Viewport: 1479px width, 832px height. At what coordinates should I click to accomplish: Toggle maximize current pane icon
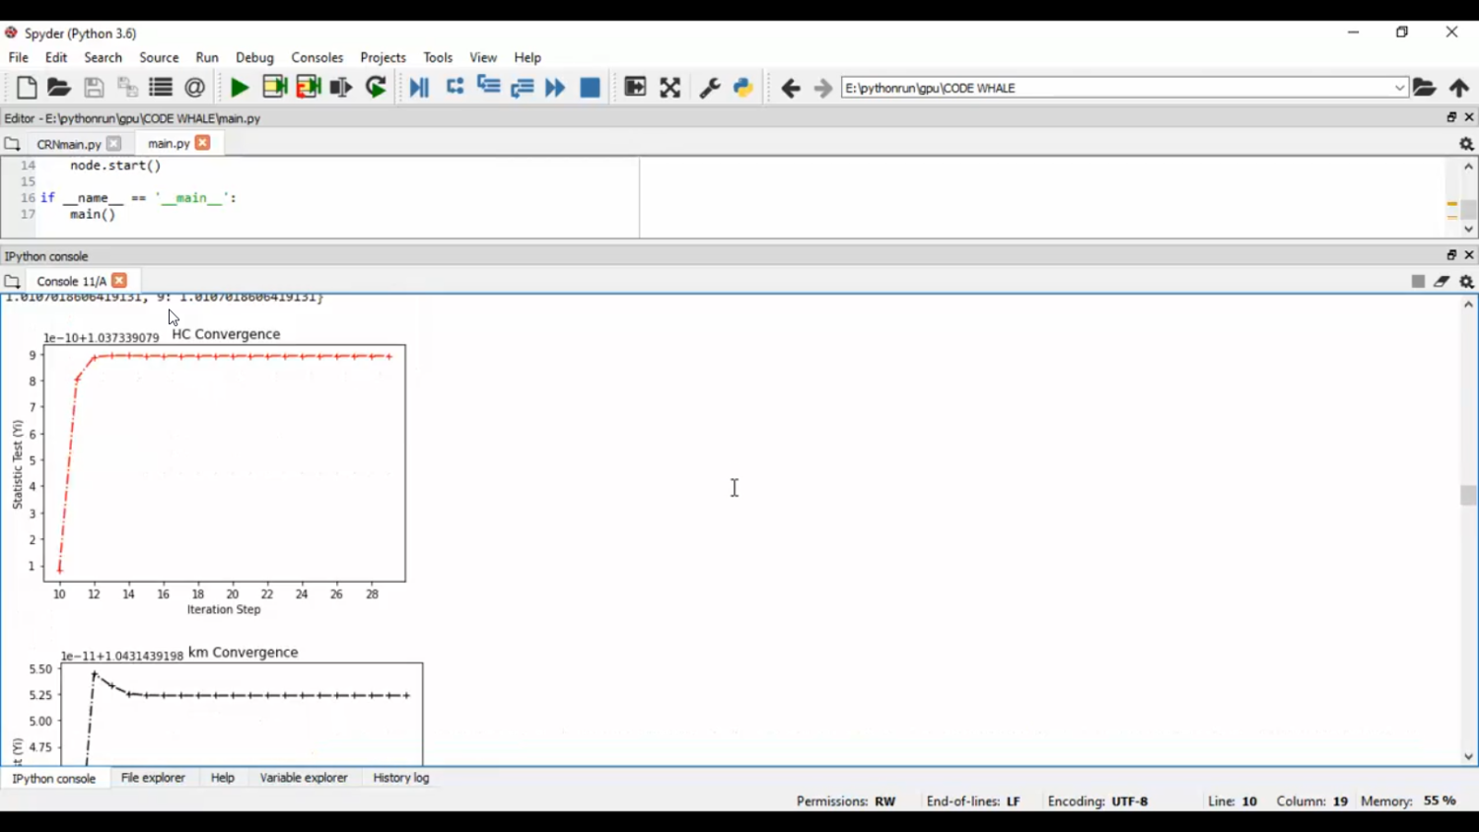click(670, 88)
